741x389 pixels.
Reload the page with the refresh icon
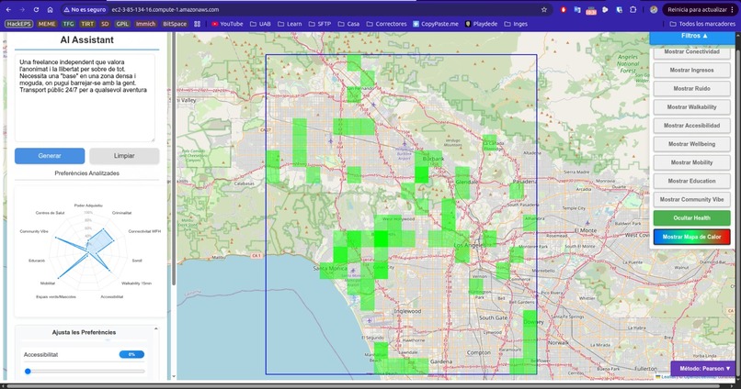point(37,9)
